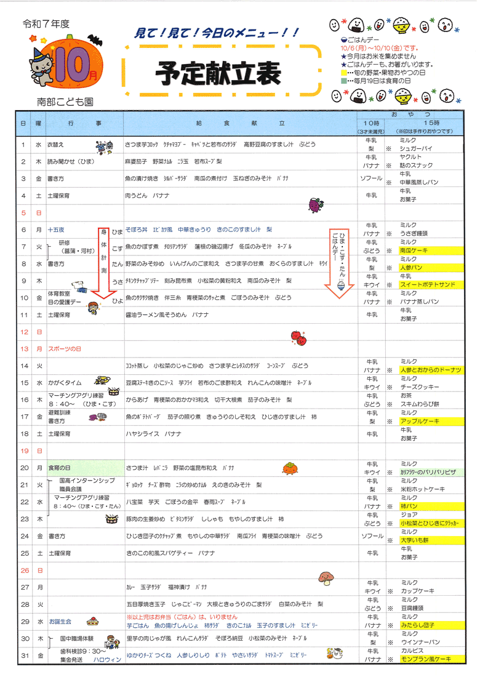Click the orange persimmon icon on day 20
The width and height of the screenshot is (480, 677).
[x=290, y=468]
